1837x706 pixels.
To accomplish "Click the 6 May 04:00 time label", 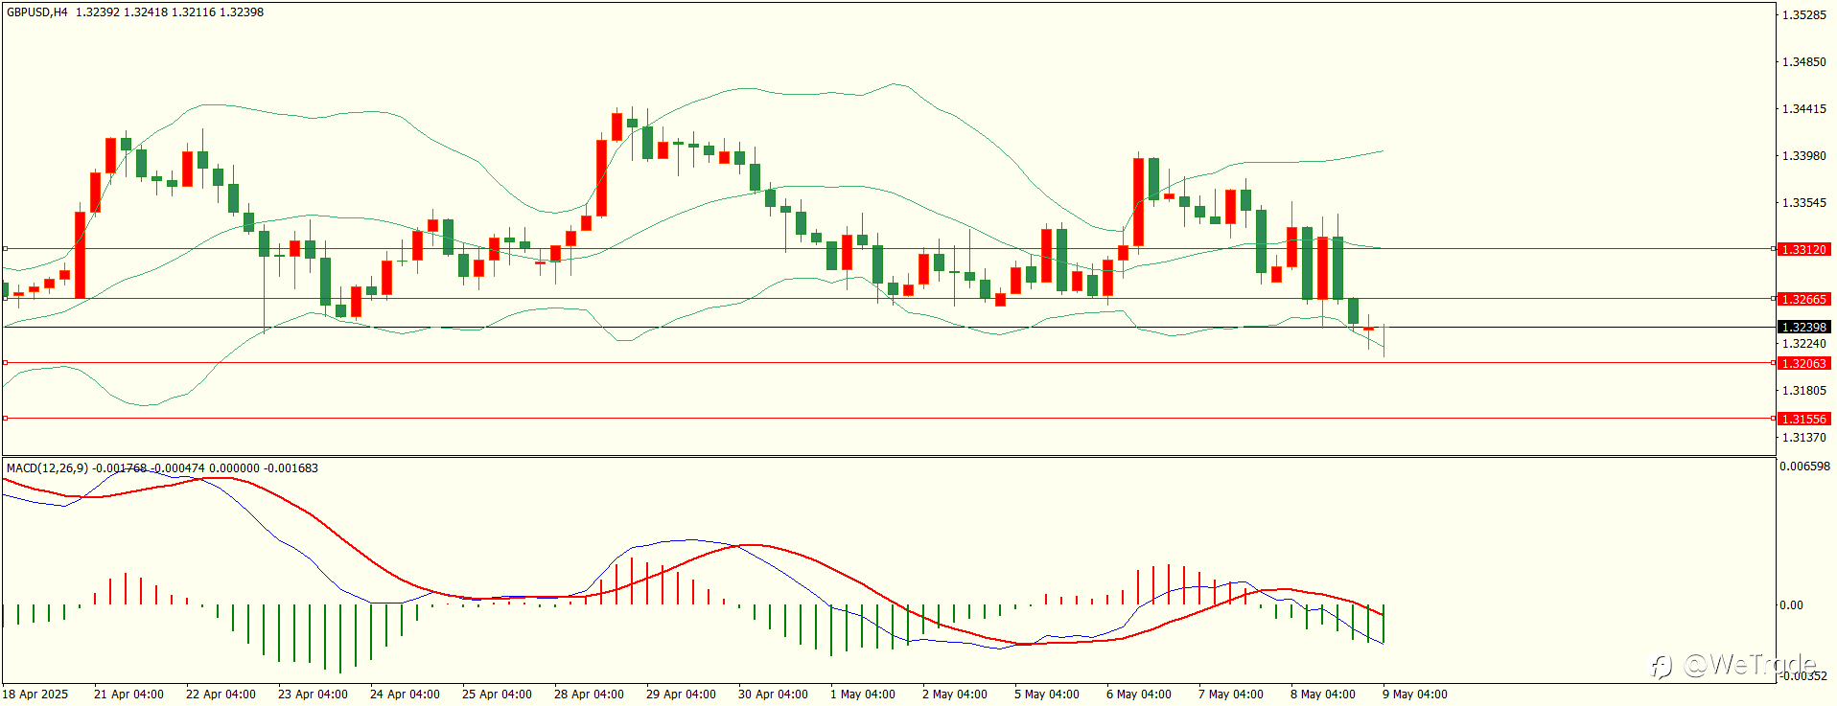I will pyautogui.click(x=1139, y=694).
